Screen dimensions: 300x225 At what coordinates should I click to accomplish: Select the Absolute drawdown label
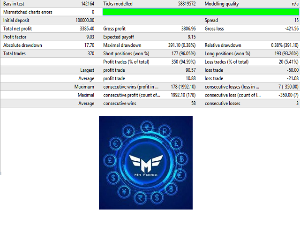click(22, 45)
